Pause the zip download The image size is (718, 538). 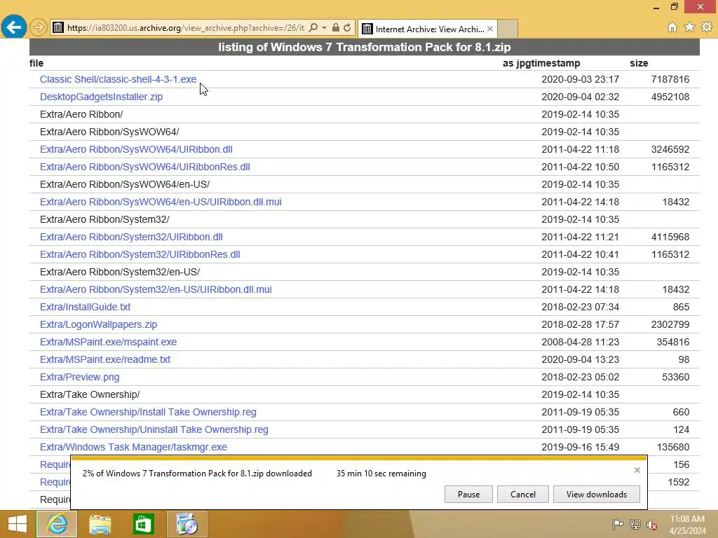click(468, 495)
